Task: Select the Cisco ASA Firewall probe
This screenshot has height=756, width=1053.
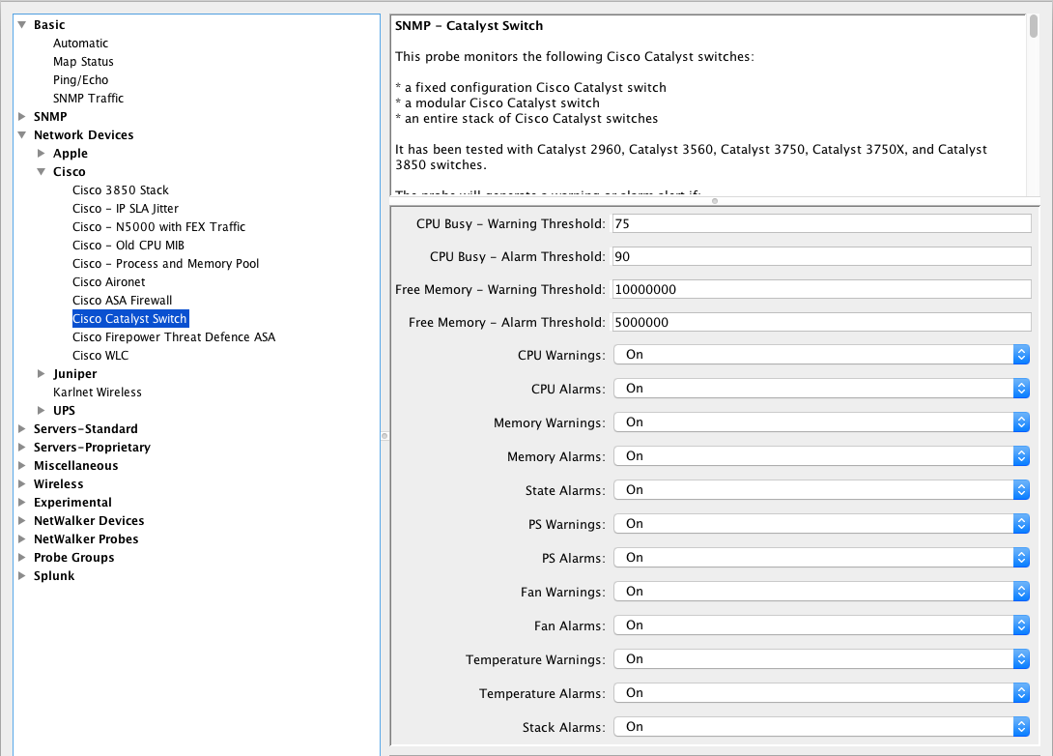Action: 122,301
